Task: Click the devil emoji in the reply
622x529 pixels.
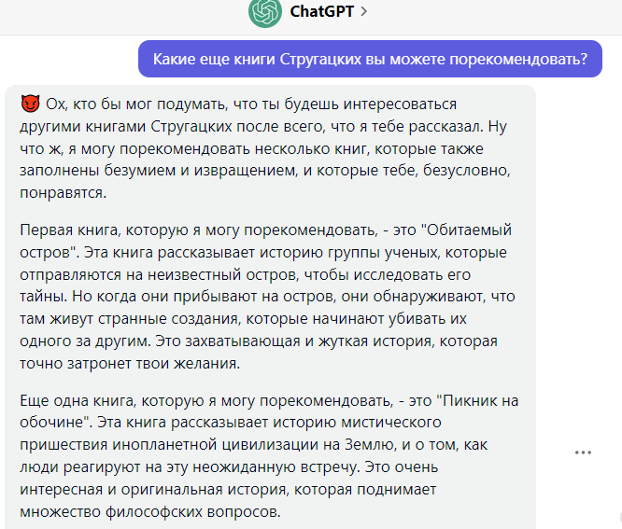Action: 30,104
